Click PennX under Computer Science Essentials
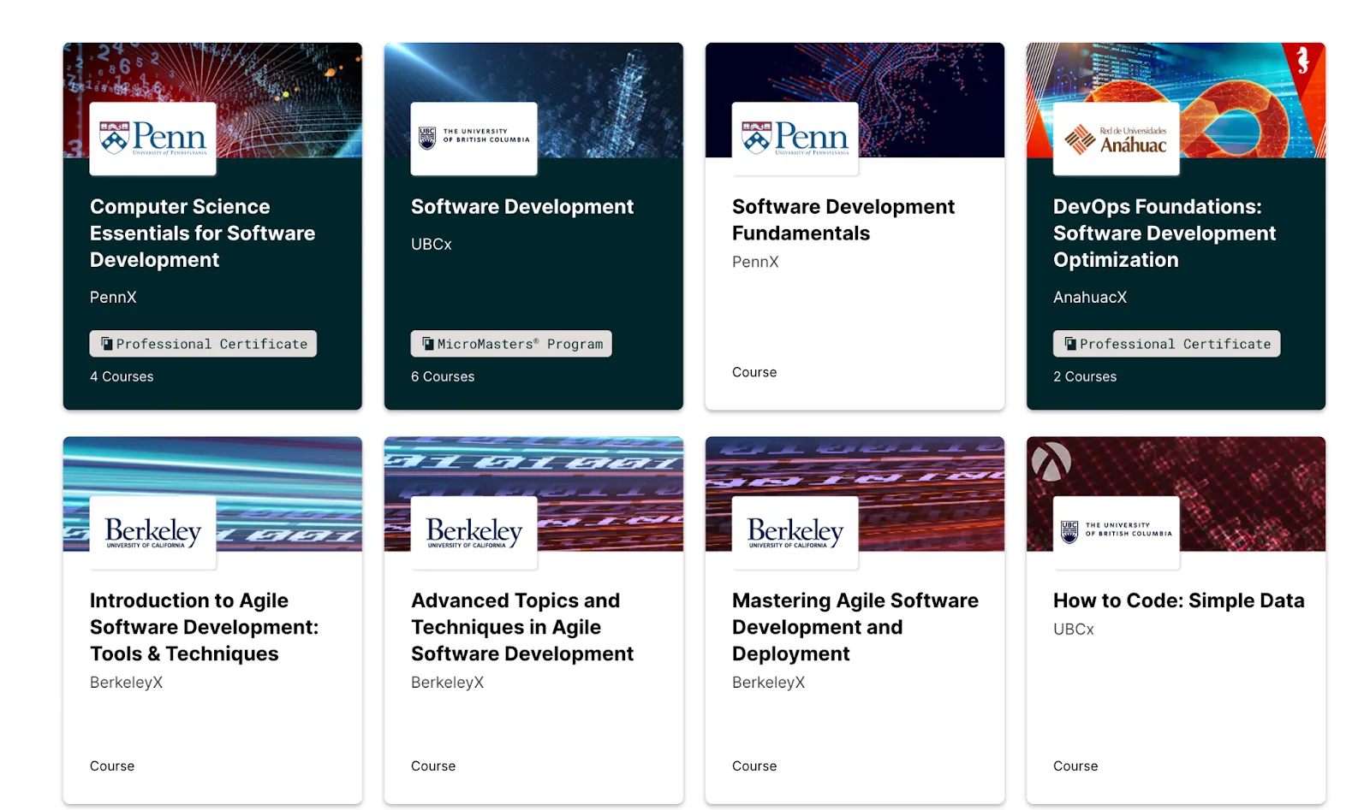Viewport: 1370px width, 810px height. [x=113, y=298]
